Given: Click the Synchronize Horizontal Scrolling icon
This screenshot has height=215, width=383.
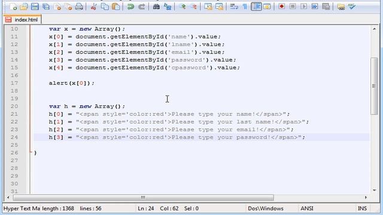Looking at the screenshot, I should (x=219, y=7).
